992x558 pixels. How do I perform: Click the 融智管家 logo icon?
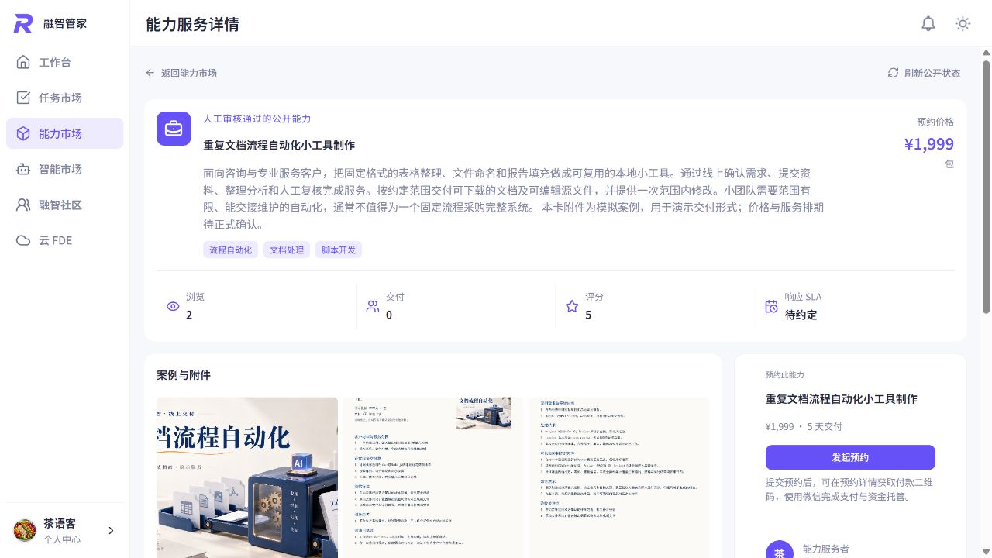click(23, 23)
